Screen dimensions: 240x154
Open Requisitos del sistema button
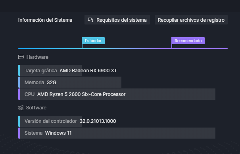click(117, 20)
